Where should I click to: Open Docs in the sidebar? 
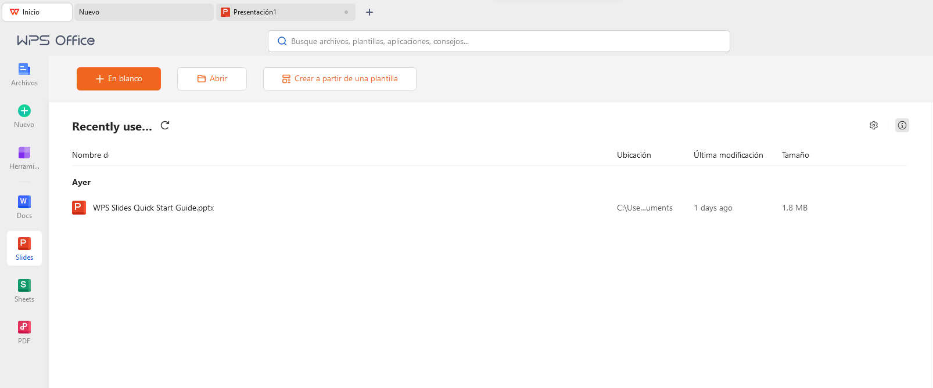(x=24, y=208)
